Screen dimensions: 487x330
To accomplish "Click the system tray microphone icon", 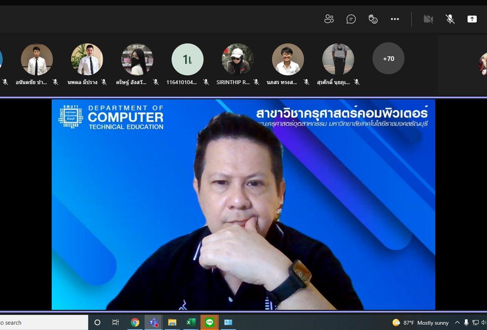I will (x=466, y=322).
